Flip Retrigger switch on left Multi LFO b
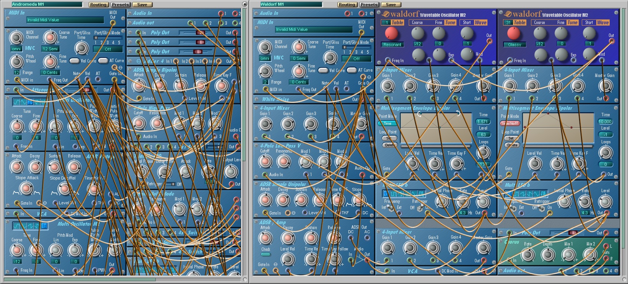This screenshot has width=628, height=284. pos(420,208)
